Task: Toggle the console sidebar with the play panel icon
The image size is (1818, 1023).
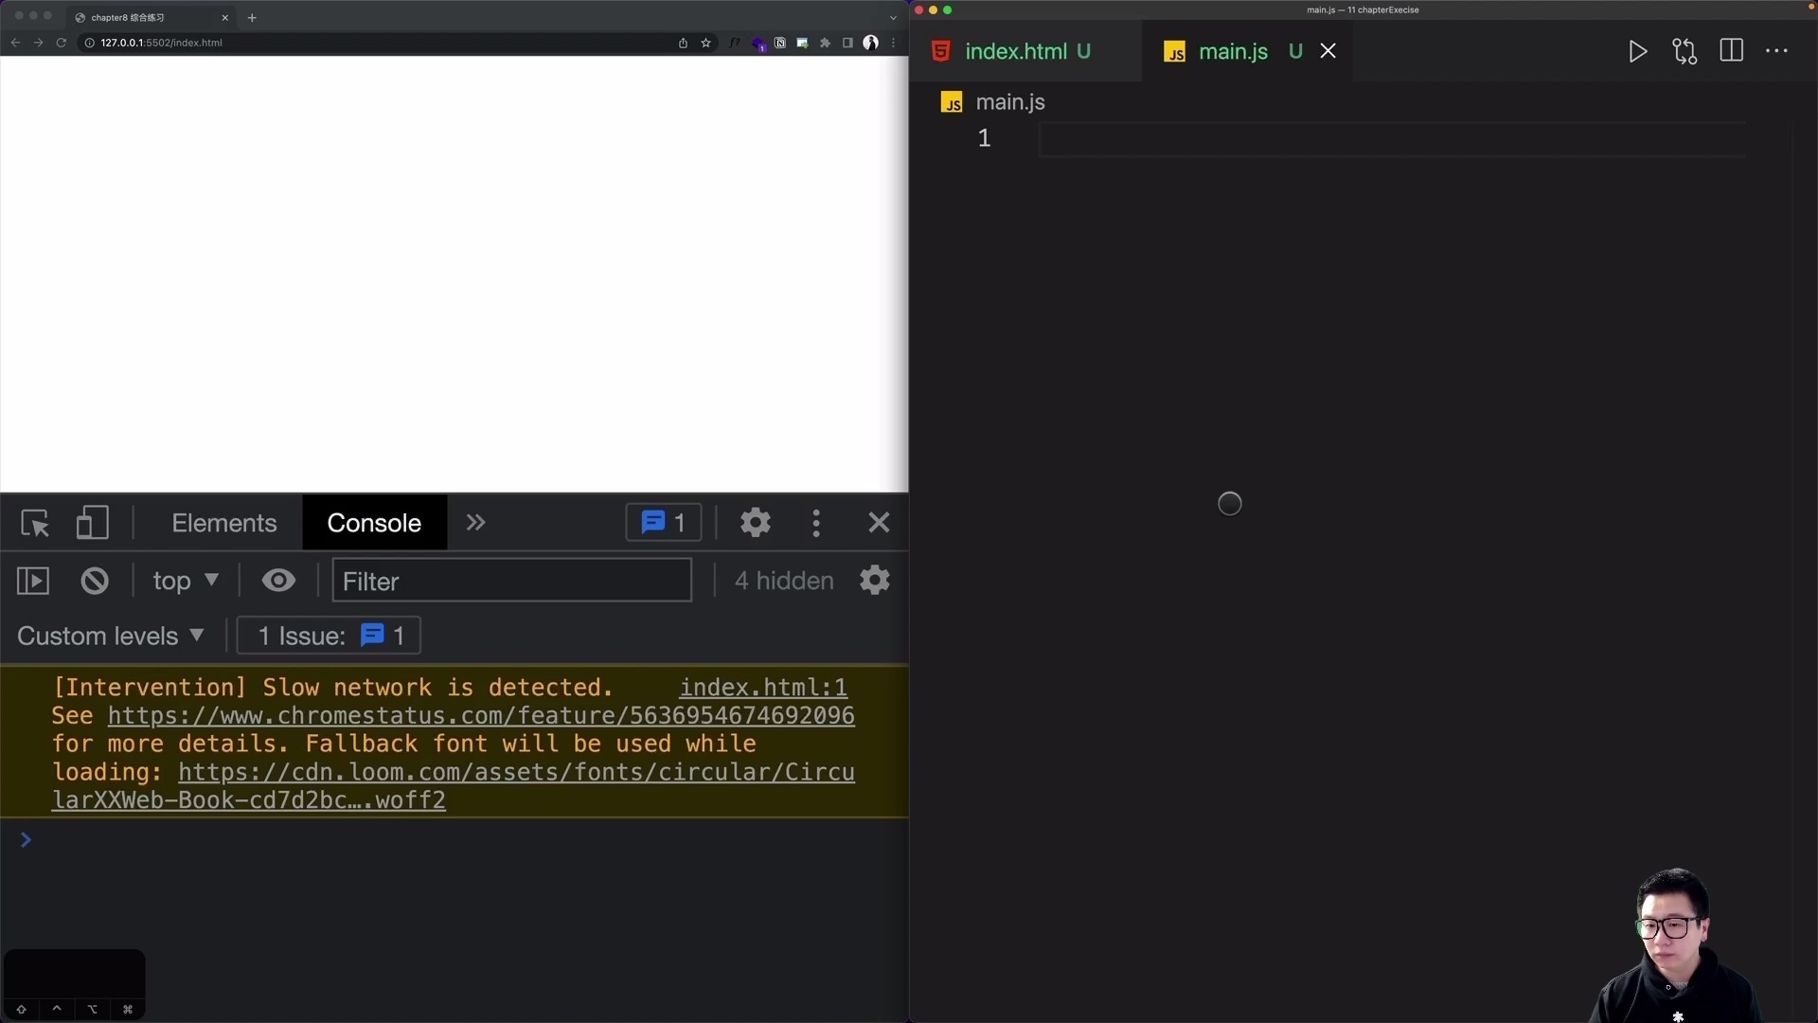Action: (31, 581)
